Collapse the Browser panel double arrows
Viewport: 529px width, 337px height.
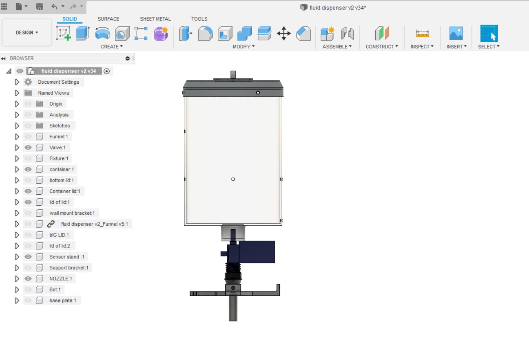click(3, 58)
